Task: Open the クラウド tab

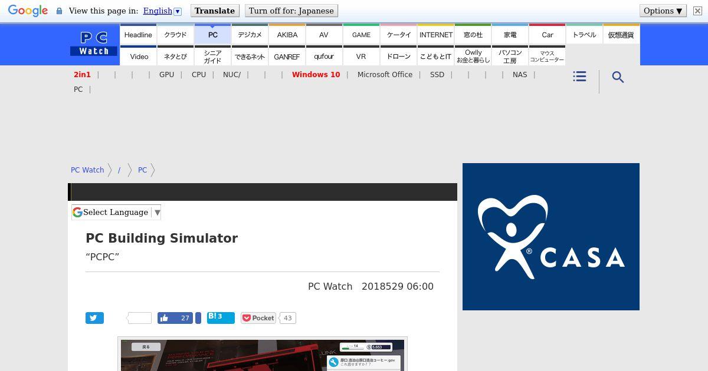Action: point(175,35)
